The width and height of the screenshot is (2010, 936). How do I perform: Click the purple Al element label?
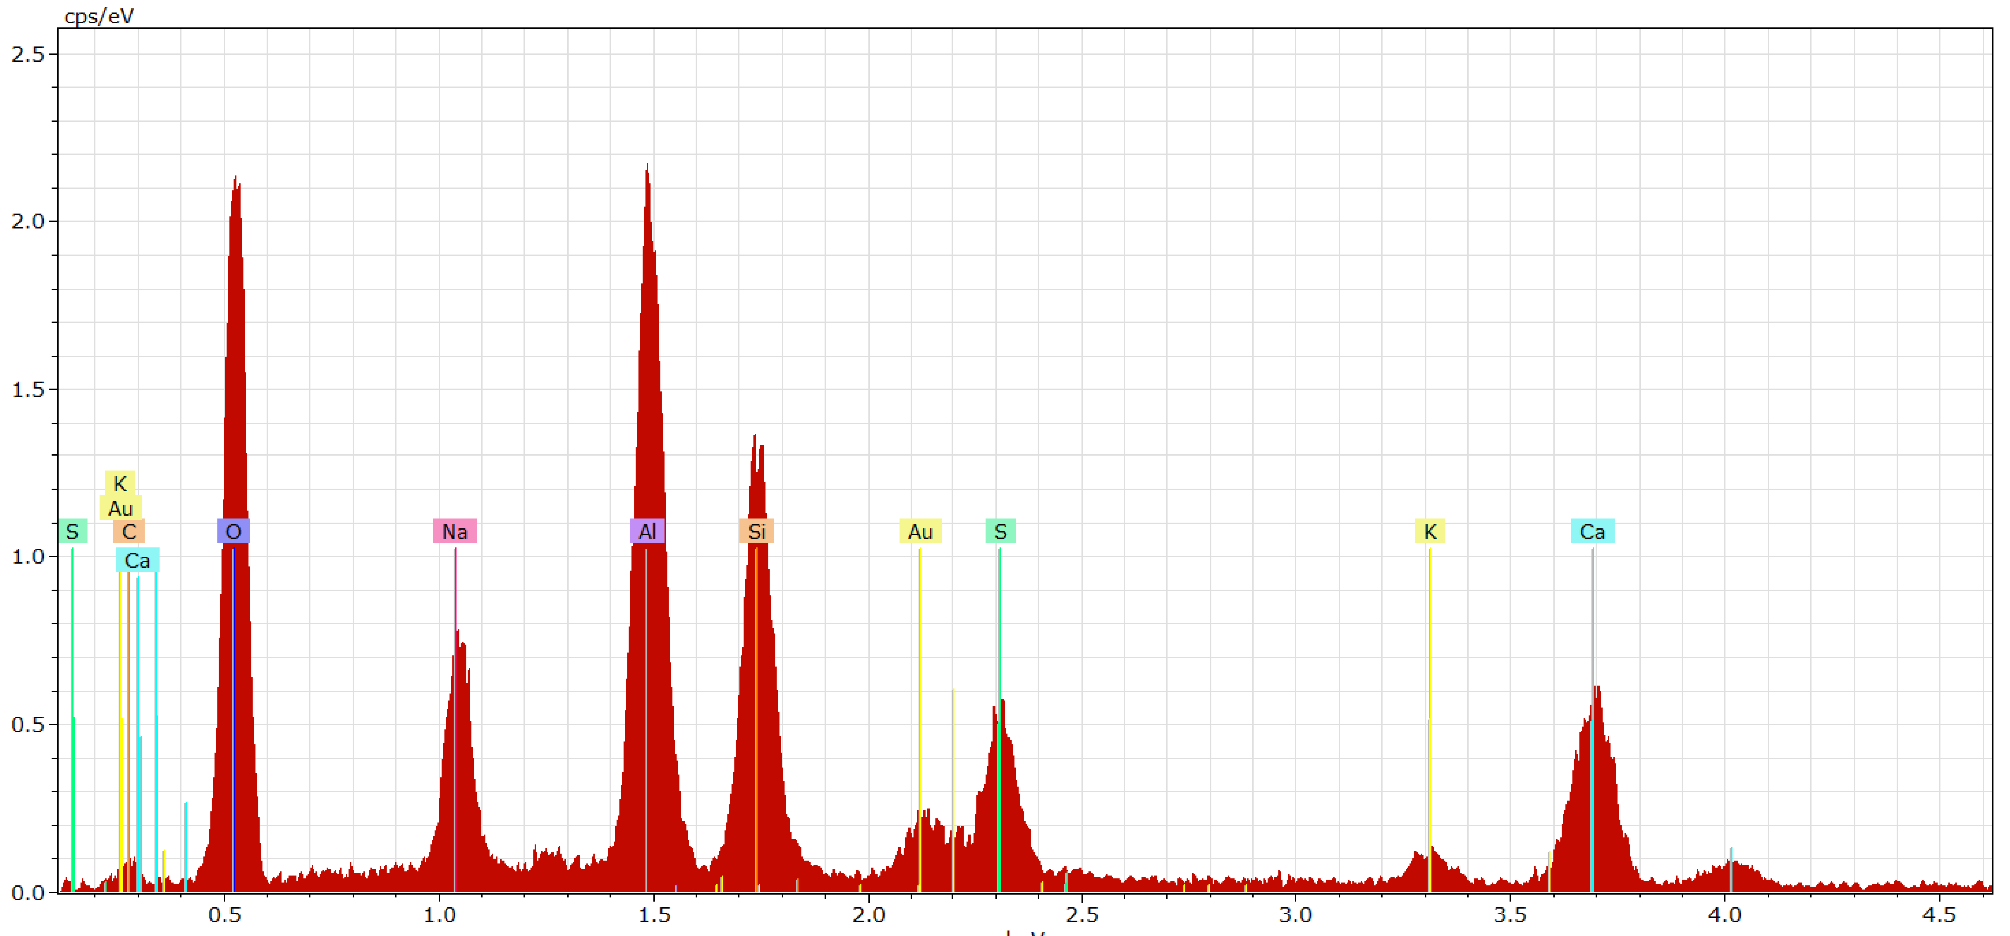point(647,532)
